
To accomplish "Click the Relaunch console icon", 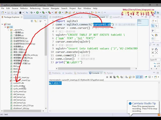I will (x=118, y=77).
